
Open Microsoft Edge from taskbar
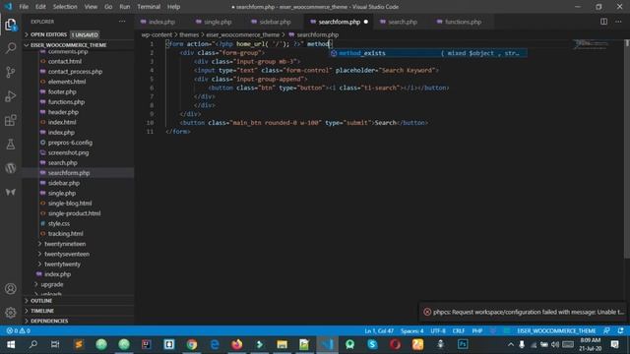(215, 344)
